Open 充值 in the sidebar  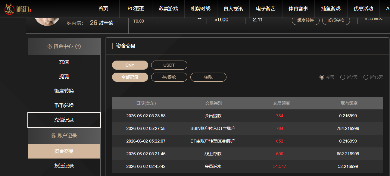coord(64,62)
